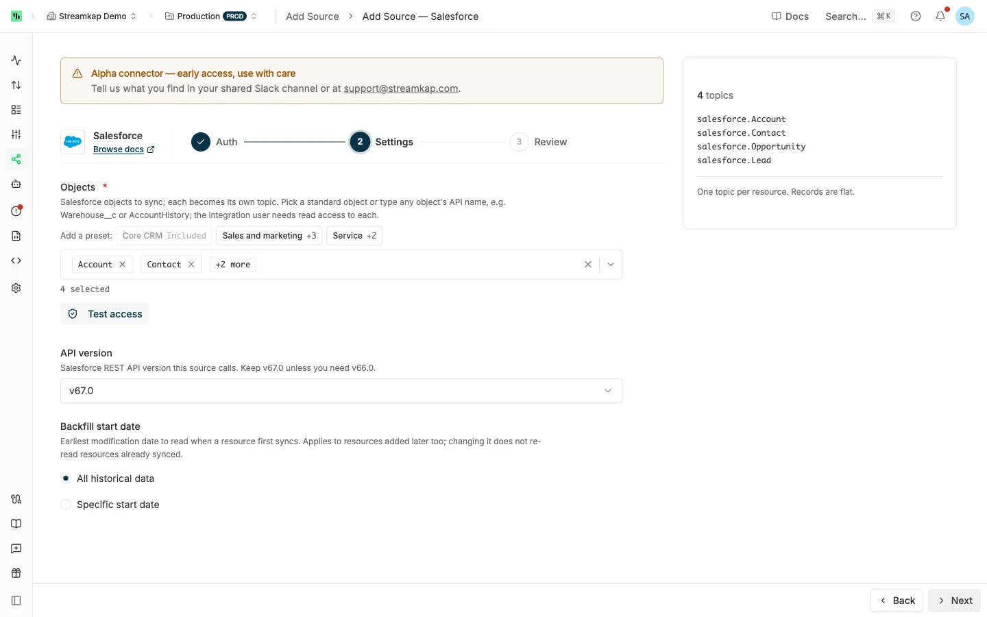Expand the +2 more objects chip

[x=233, y=265]
